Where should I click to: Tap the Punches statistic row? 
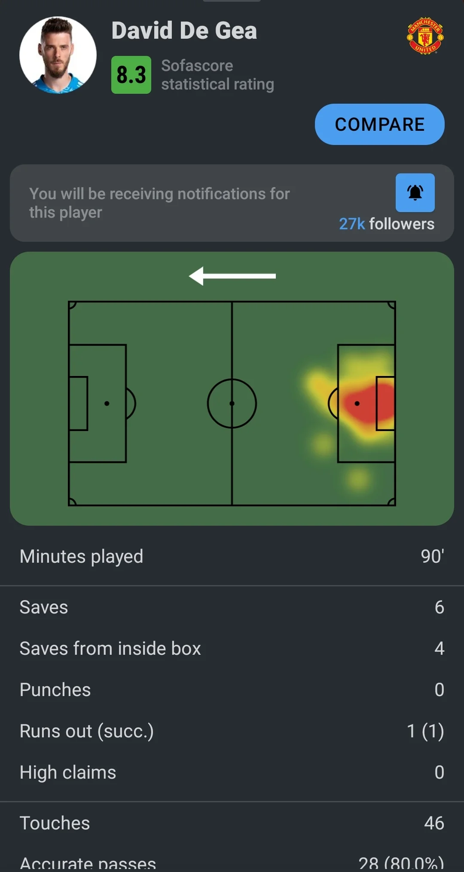pyautogui.click(x=232, y=690)
